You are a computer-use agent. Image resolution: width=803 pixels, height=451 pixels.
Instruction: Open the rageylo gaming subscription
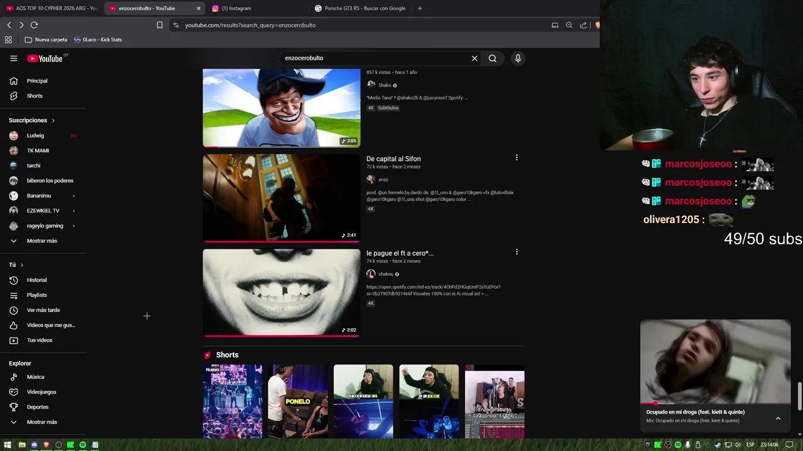pyautogui.click(x=43, y=225)
